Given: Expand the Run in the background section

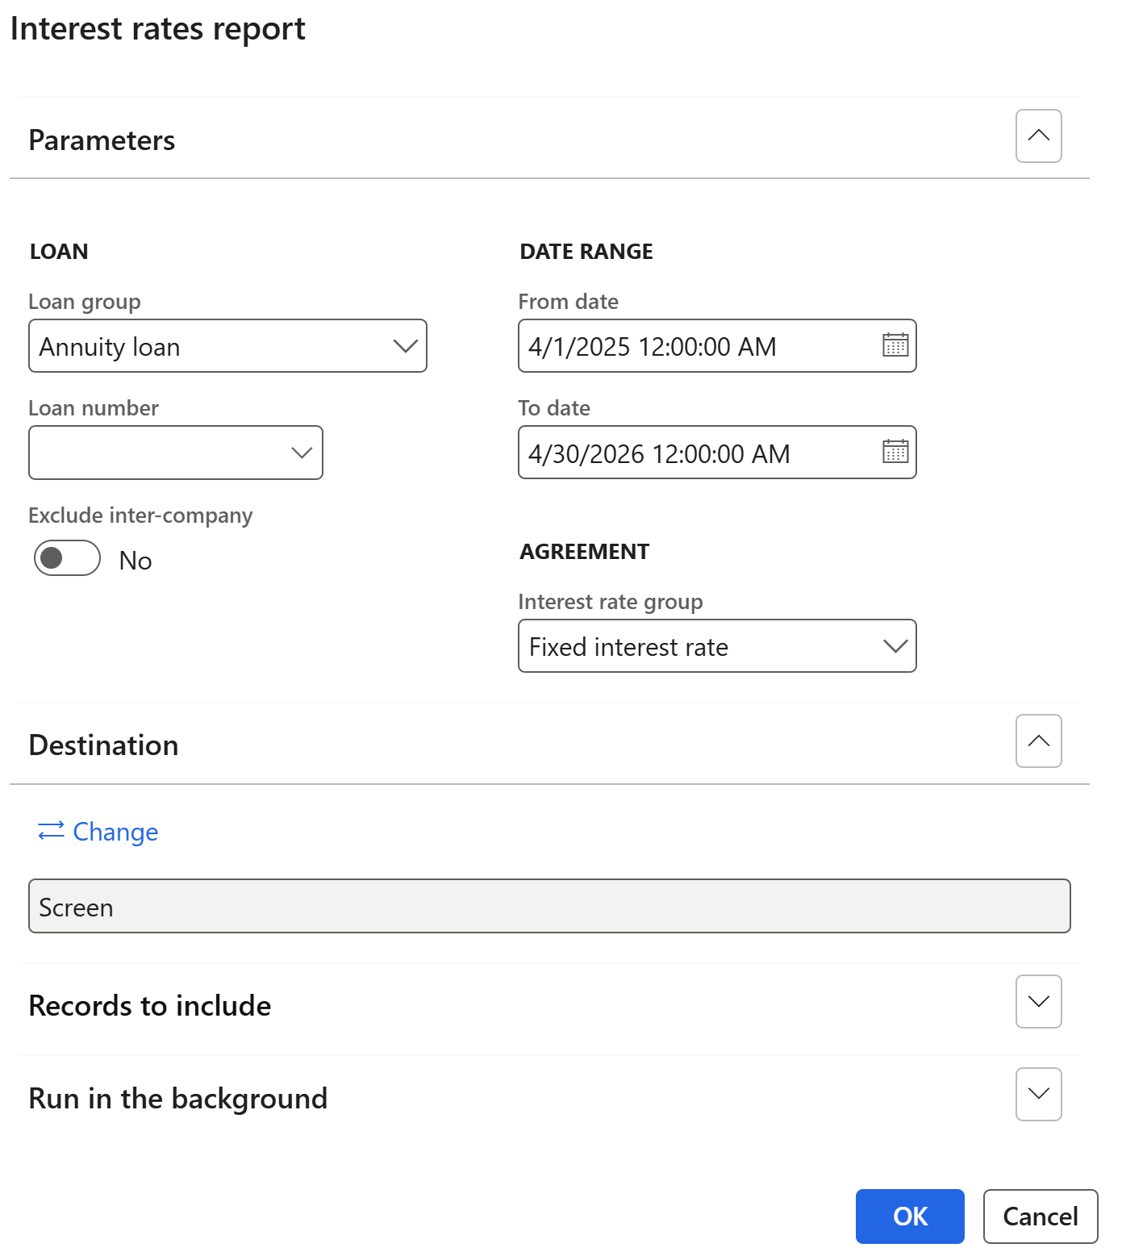Looking at the screenshot, I should 1038,1095.
